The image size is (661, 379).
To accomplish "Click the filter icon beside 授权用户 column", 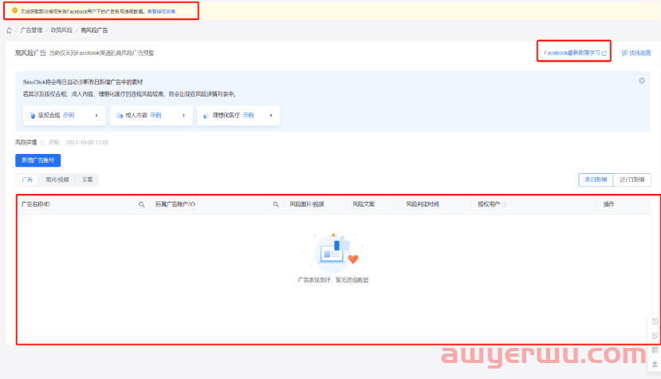I will pos(503,204).
